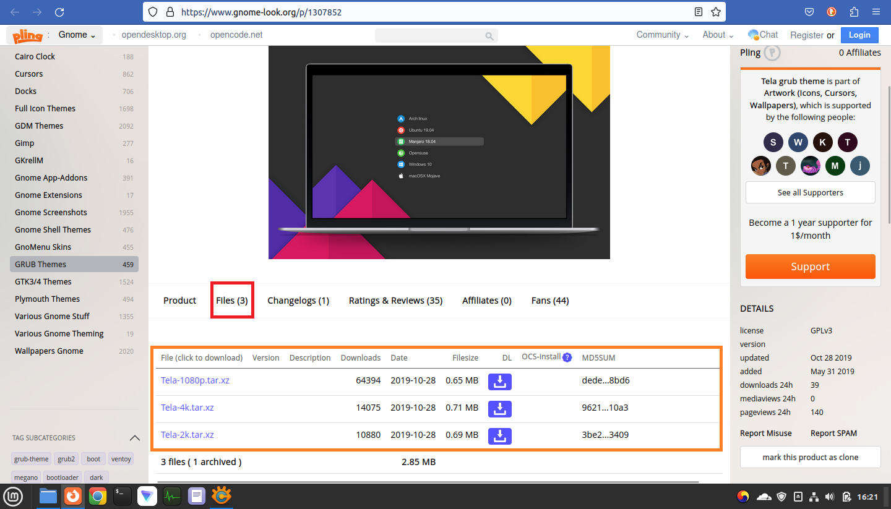891x509 pixels.
Task: Download Tela-2k.tar.xz via DL icon
Action: pos(500,436)
